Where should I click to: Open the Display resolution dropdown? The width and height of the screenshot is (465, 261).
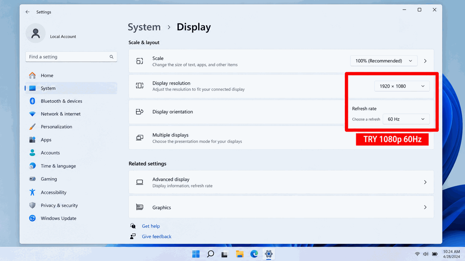402,86
